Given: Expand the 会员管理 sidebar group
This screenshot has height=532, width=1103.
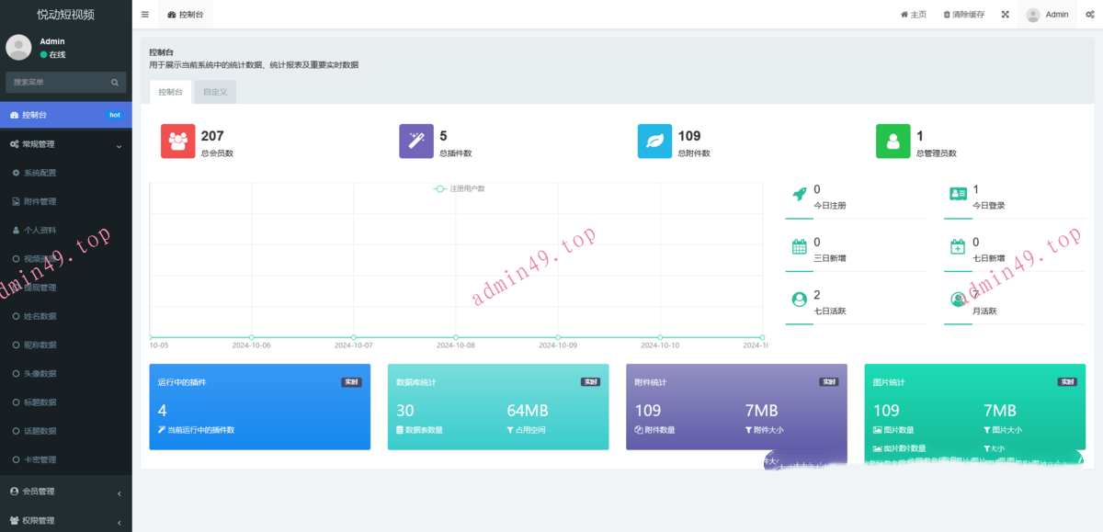Looking at the screenshot, I should click(x=66, y=492).
